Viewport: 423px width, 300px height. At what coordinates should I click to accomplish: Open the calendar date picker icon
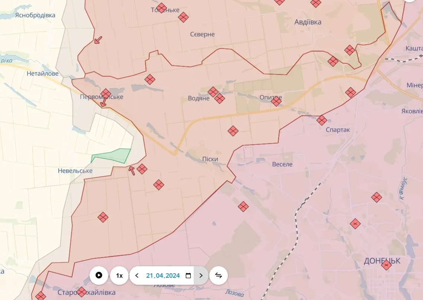(x=188, y=275)
